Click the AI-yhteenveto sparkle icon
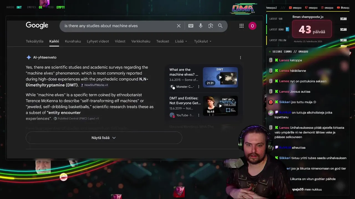 pos(29,57)
